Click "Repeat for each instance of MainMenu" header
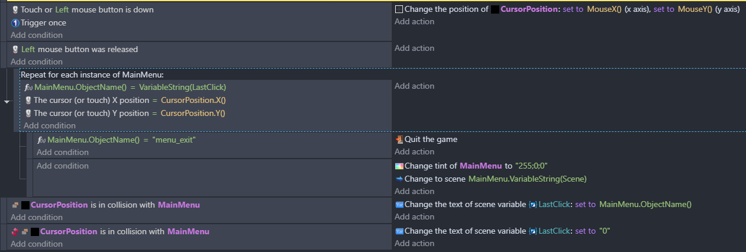 pyautogui.click(x=92, y=75)
